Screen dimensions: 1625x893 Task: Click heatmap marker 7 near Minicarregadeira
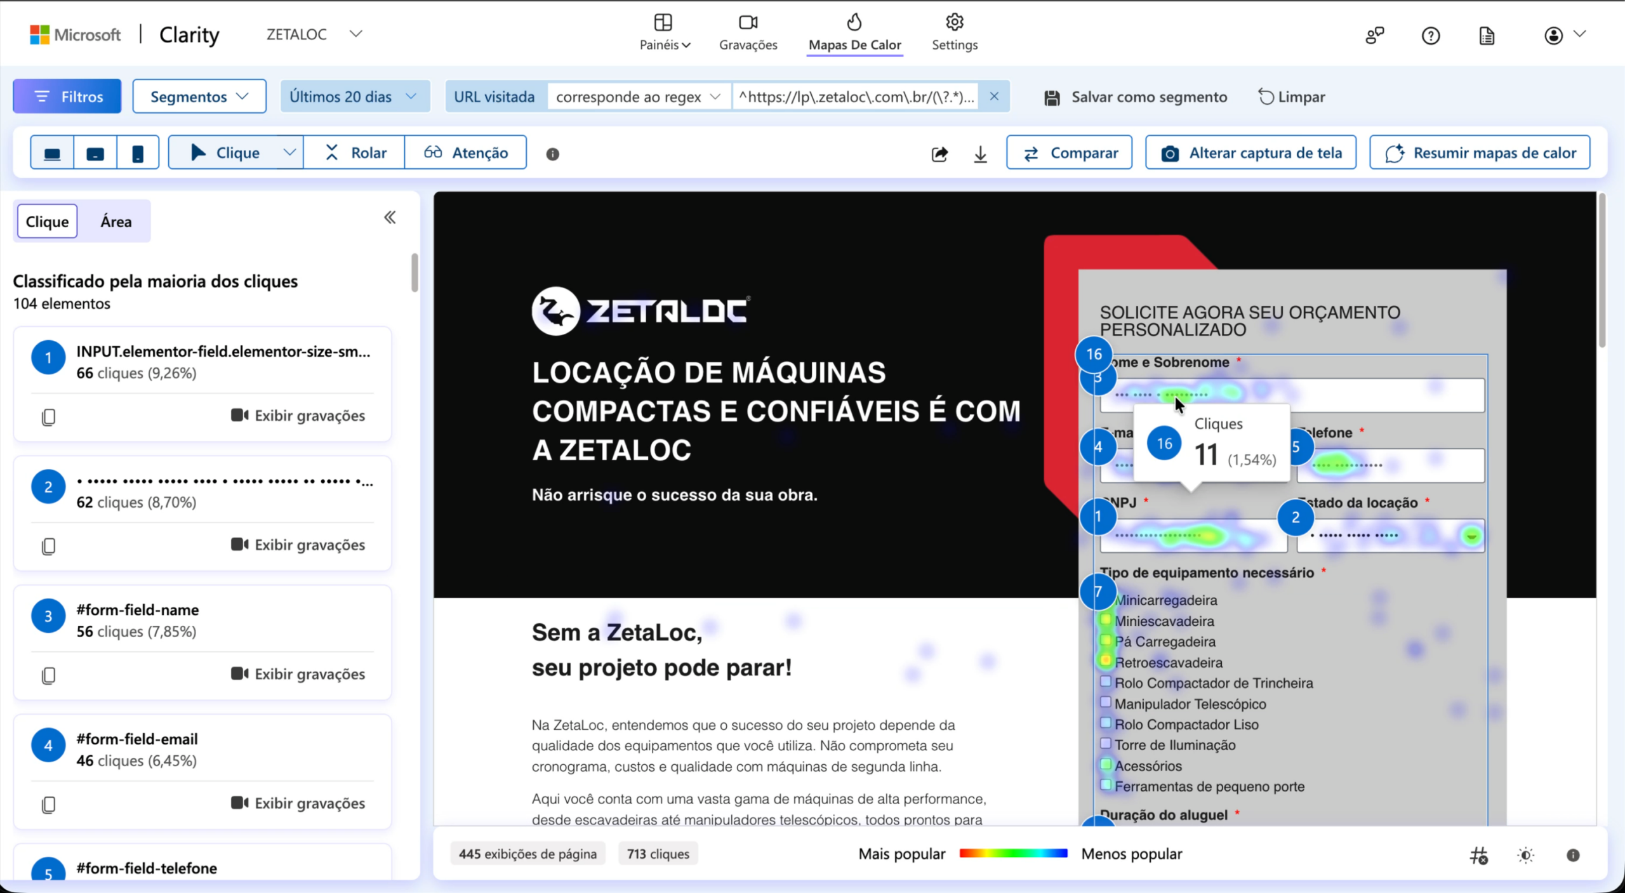point(1098,592)
